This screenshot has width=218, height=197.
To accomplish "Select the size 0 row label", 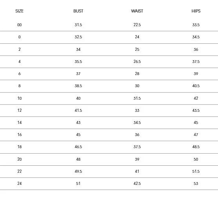I will [x=20, y=37].
